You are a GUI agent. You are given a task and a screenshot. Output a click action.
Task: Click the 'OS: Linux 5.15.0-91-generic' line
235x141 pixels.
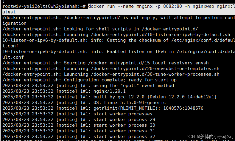tap(84, 103)
